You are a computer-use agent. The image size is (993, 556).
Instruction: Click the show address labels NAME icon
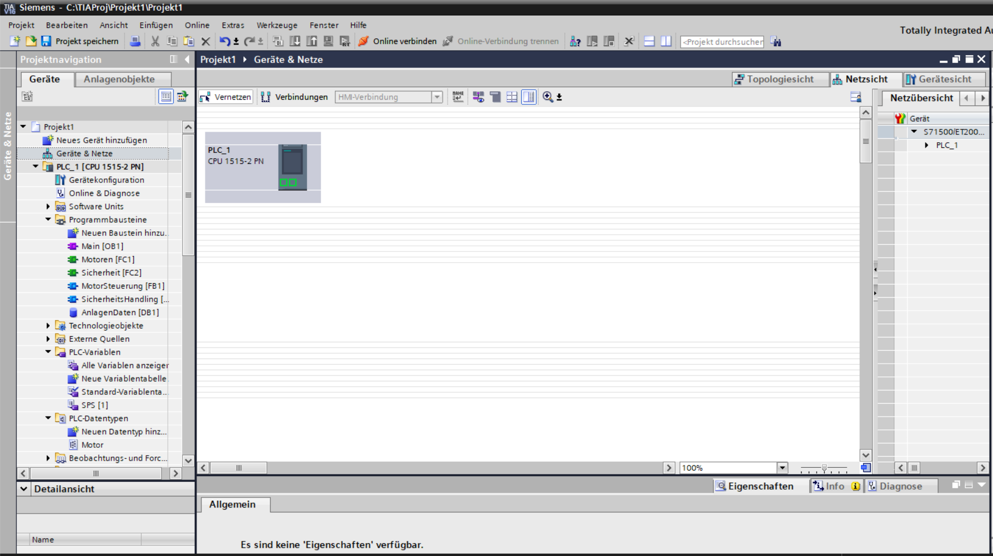point(458,97)
